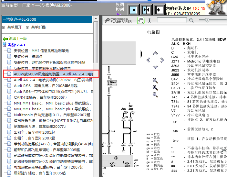Click the zoom out magnifier in diagram
227x177 pixels.
155,95
